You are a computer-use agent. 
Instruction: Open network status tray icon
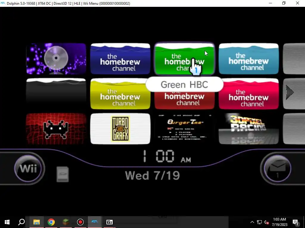pyautogui.click(x=259, y=222)
